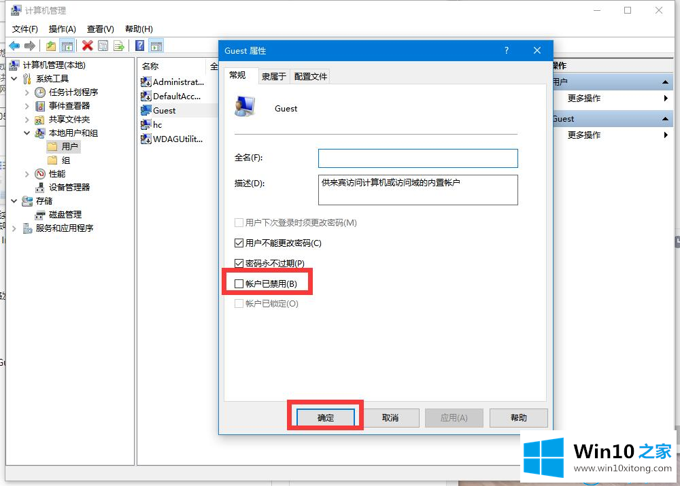The image size is (680, 486).
Task: Close the Guest 属性 dialog
Action: click(x=537, y=50)
